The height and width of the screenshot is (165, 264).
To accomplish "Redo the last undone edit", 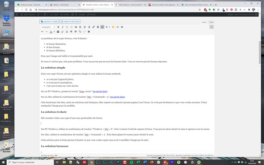I will click(x=84, y=32).
